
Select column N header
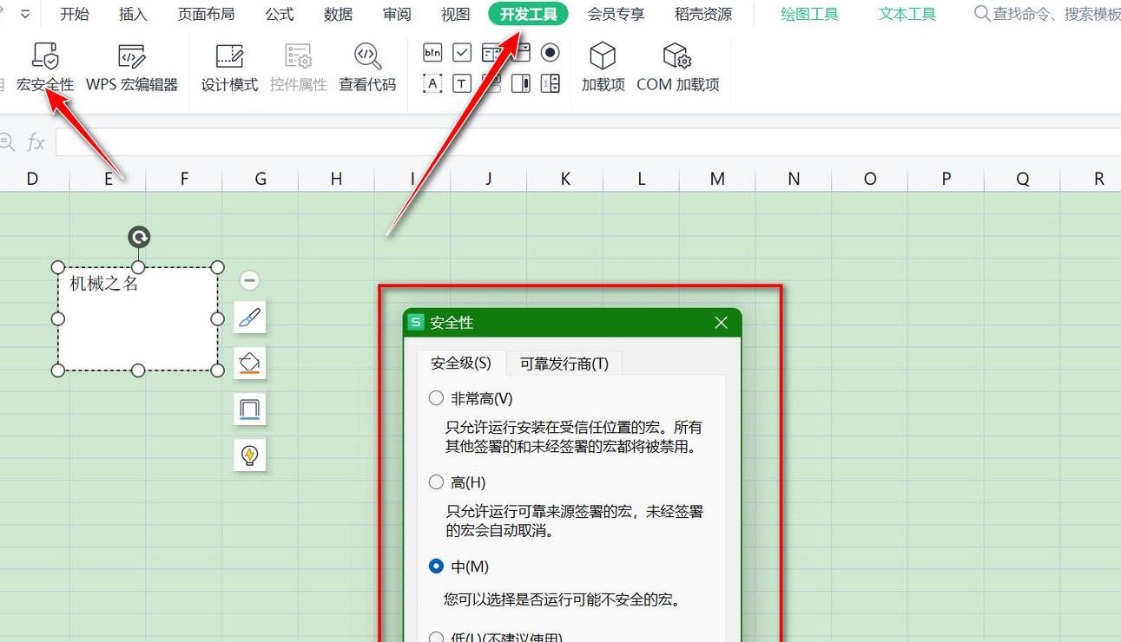[794, 179]
